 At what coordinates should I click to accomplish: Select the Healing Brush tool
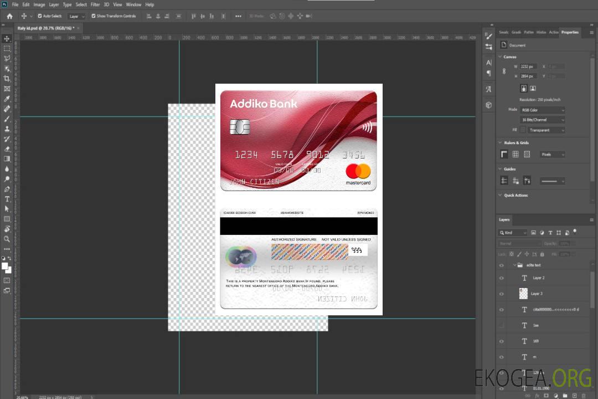[7, 109]
